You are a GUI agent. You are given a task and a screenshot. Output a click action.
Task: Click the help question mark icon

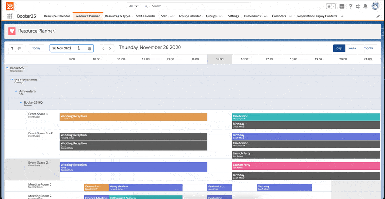pyautogui.click(x=350, y=6)
